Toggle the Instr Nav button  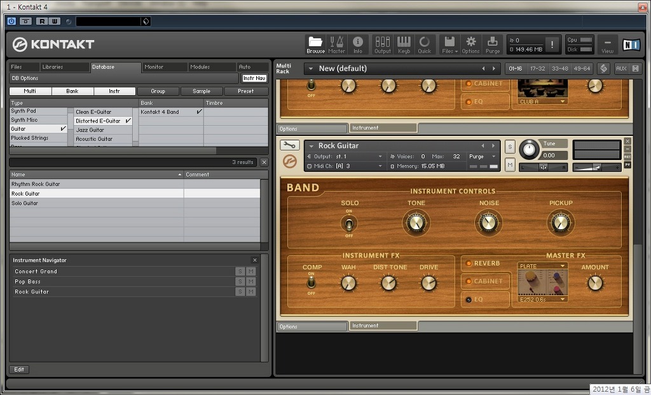pos(254,78)
